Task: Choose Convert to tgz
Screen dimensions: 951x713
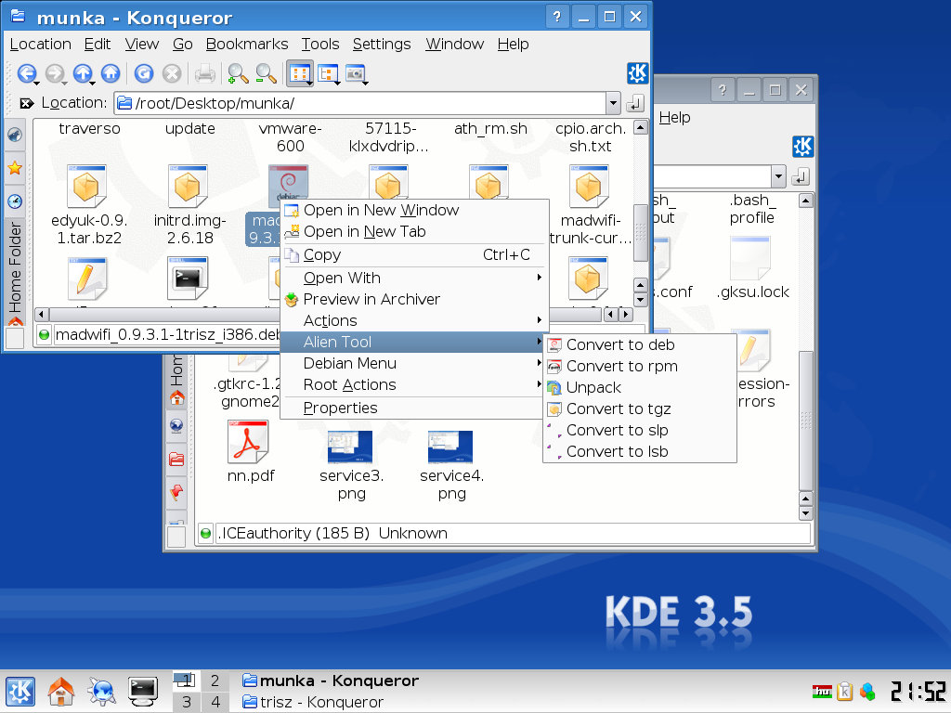Action: pos(639,408)
